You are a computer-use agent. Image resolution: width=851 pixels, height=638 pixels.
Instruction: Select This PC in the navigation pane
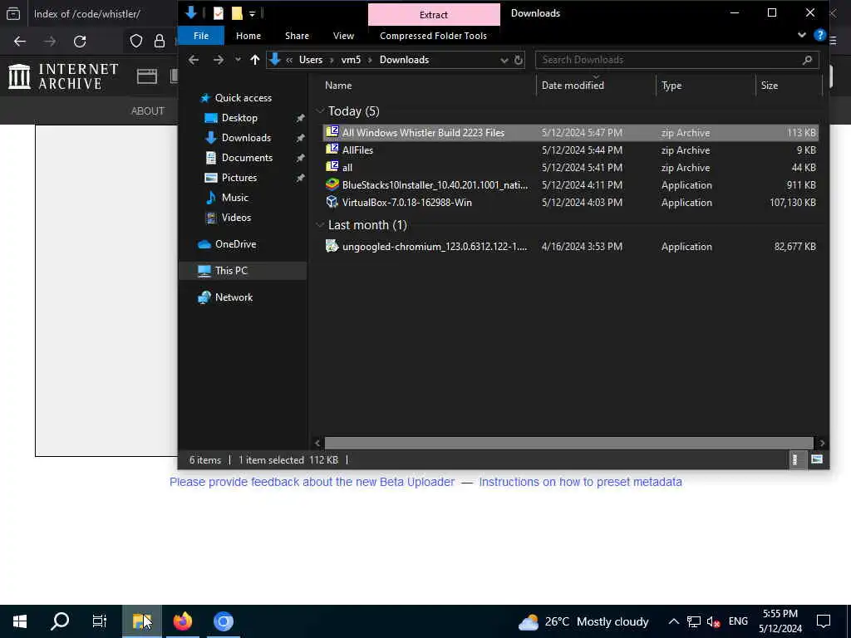[x=243, y=271]
